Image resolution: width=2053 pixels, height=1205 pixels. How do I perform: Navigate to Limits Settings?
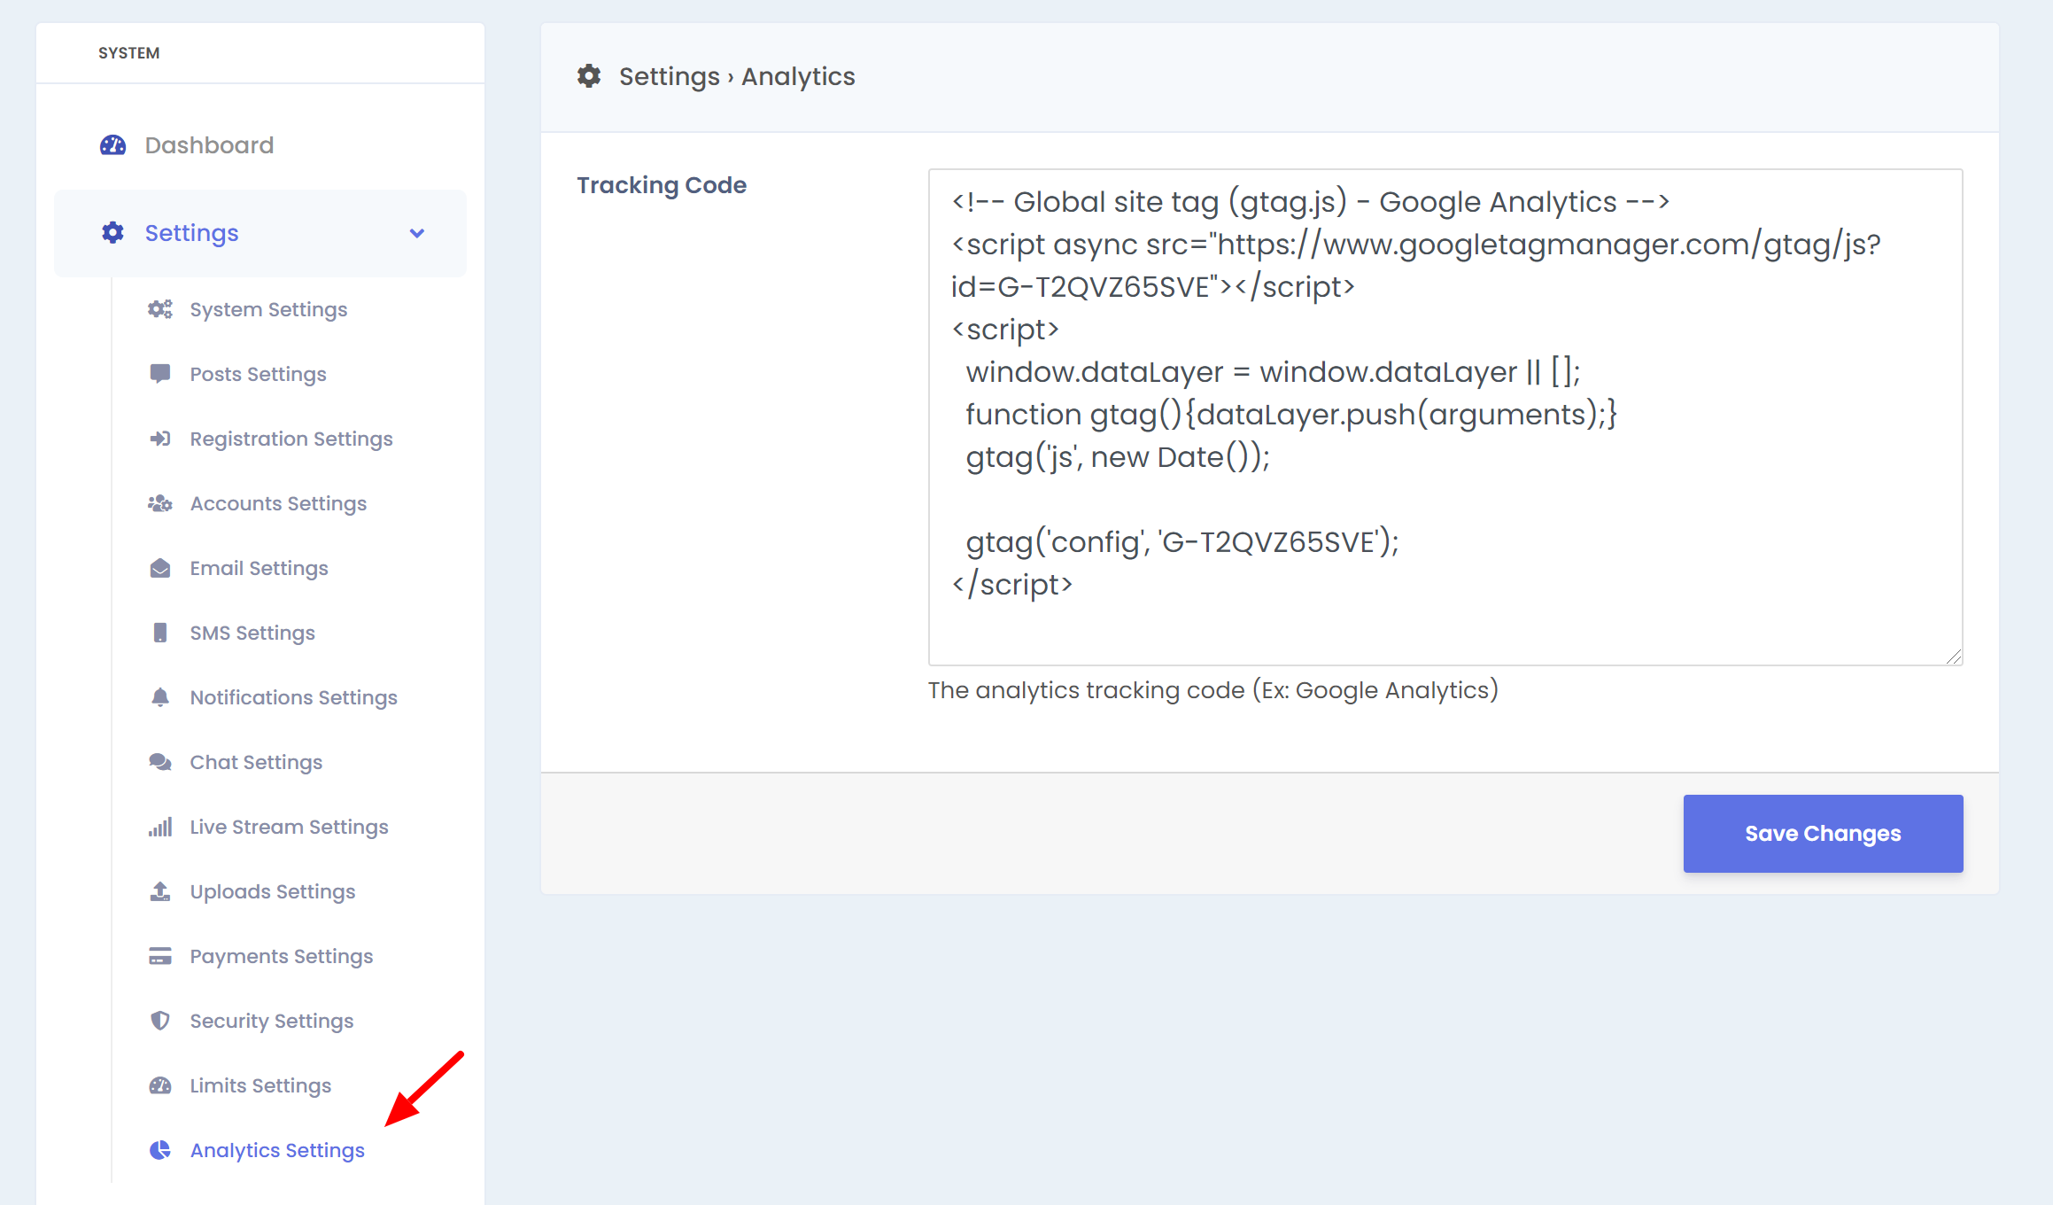260,1085
